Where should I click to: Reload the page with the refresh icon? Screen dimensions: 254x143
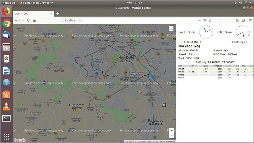[29, 20]
